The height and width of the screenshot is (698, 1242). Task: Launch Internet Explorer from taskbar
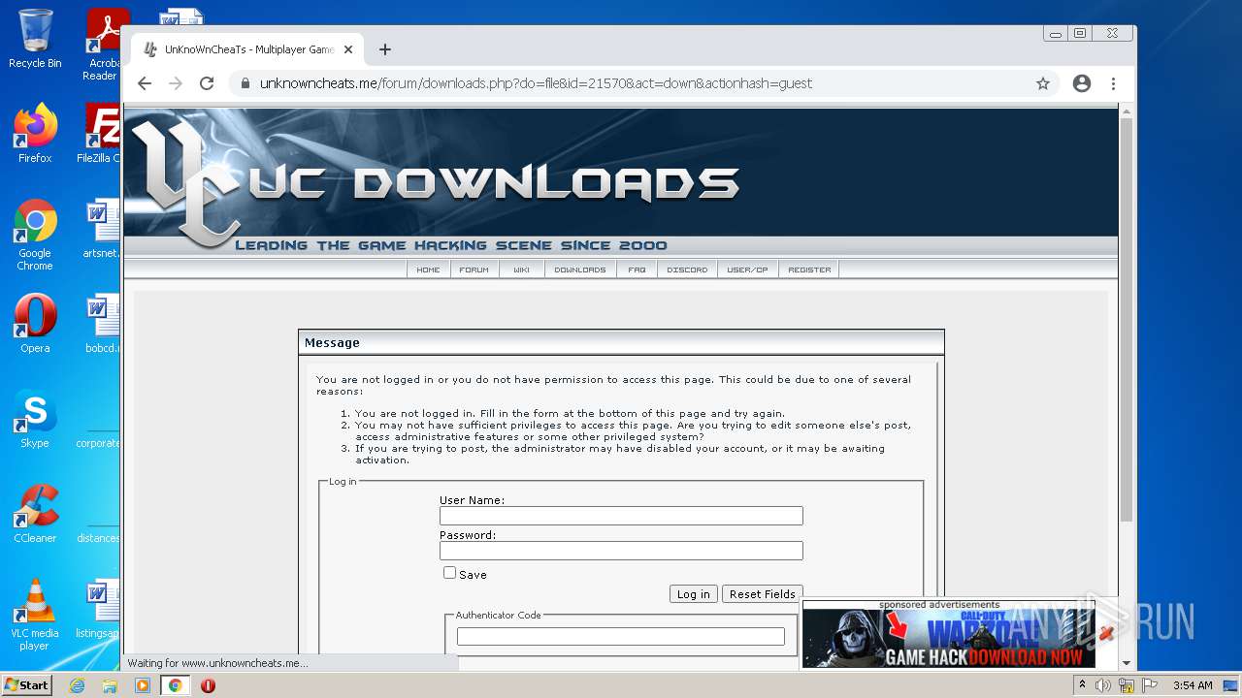[x=77, y=685]
